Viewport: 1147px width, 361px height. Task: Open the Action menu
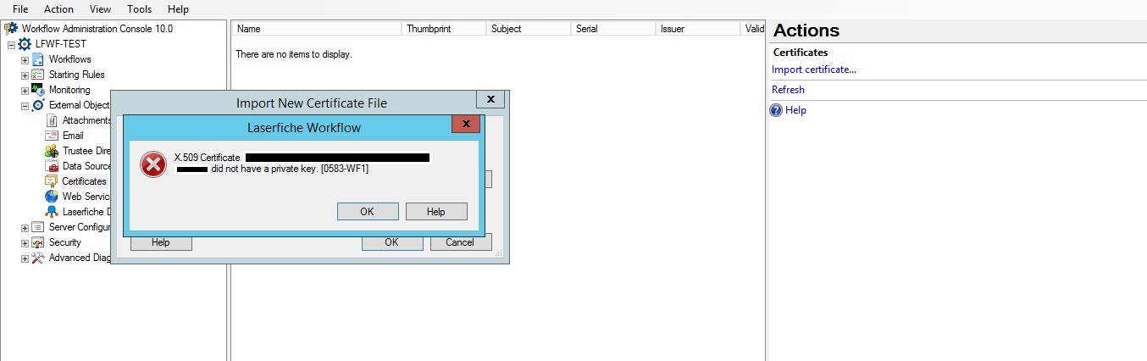click(58, 9)
